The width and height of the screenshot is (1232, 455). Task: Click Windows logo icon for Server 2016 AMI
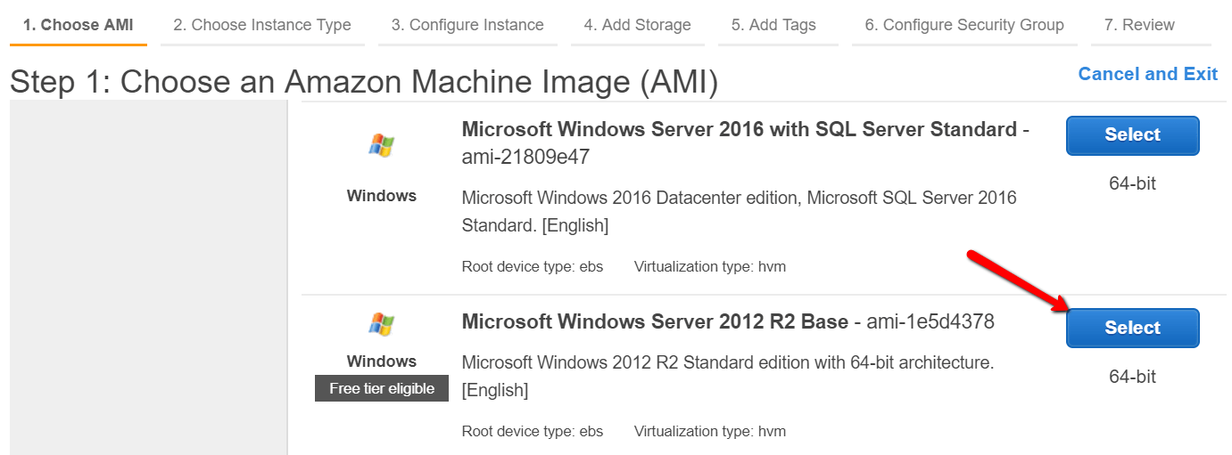coord(382,145)
